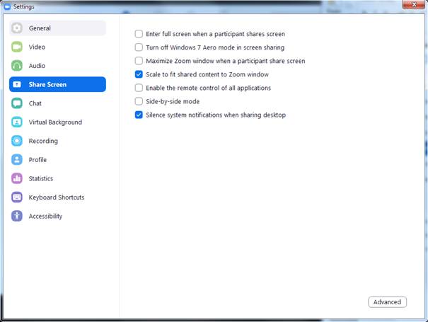Enable remote control of all applications
Viewport: 428px width, 322px height.
click(139, 88)
